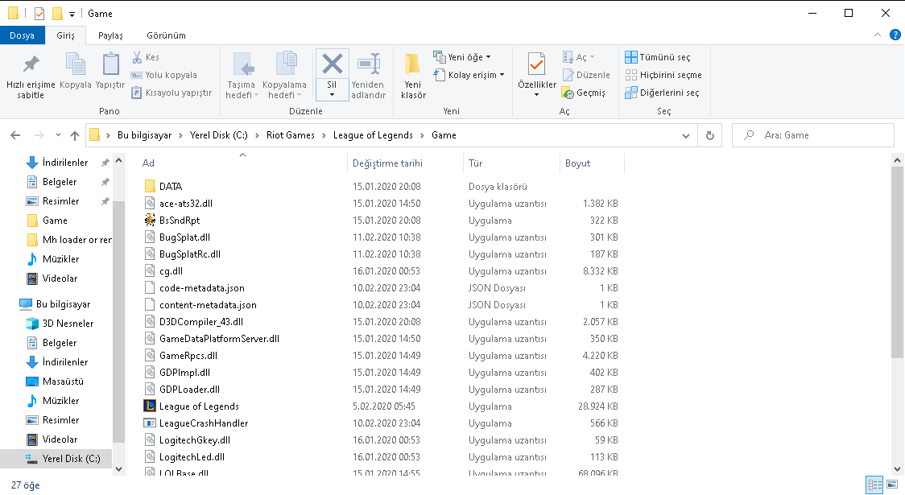
Task: Click the Ara: Game search box
Action: (x=813, y=135)
